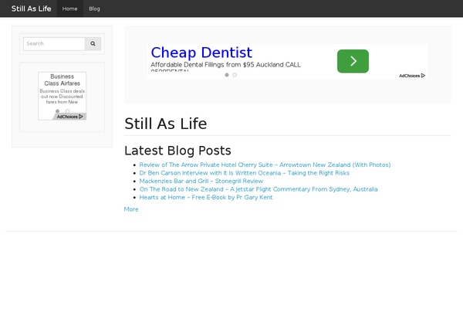The image size is (463, 309).
Task: Click the search magnifier icon button
Action: point(93,44)
